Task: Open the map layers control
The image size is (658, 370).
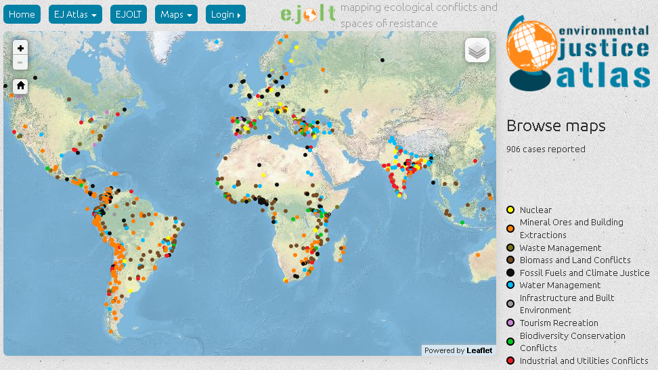Action: 477,50
